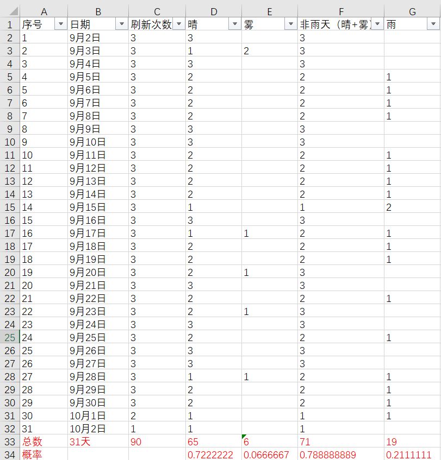Screen dimensions: 441x460
Task: Click the date cell 9月15日
Action: (98, 207)
